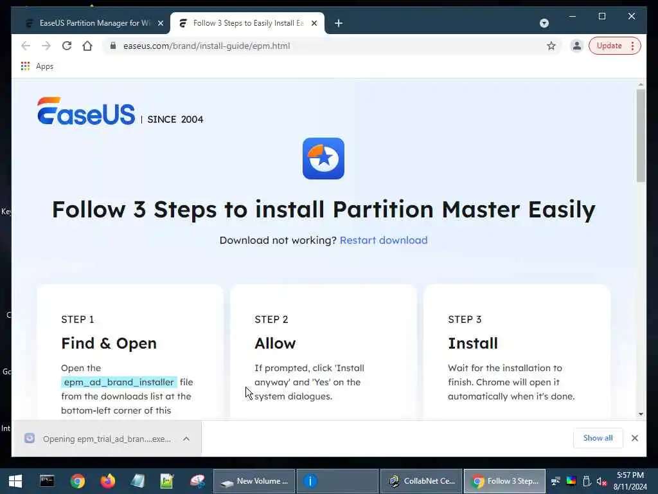Open the browser home page

point(87,46)
